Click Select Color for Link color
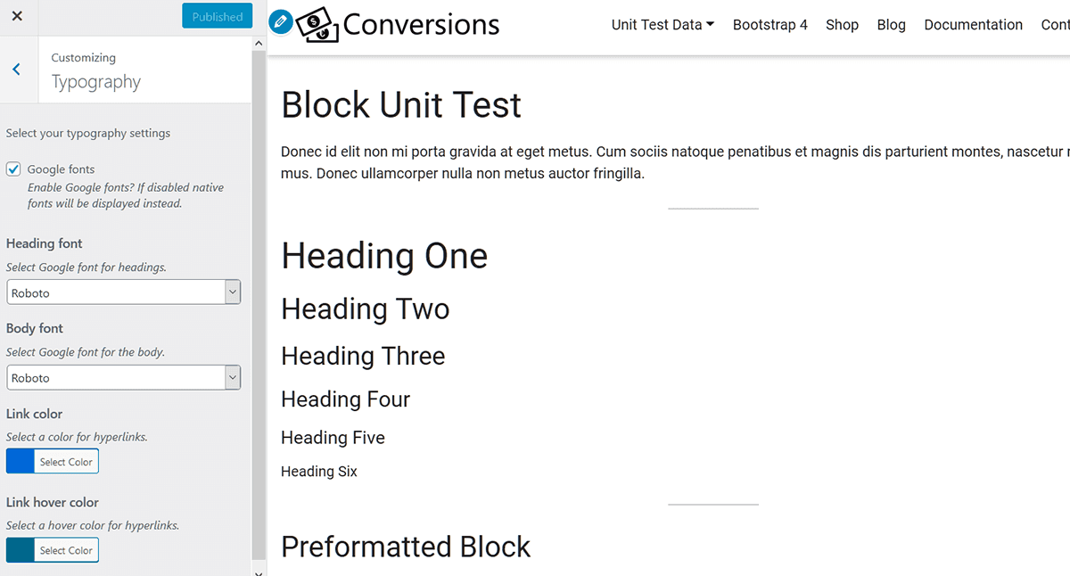Screen dimensions: 1070x576 coord(66,462)
